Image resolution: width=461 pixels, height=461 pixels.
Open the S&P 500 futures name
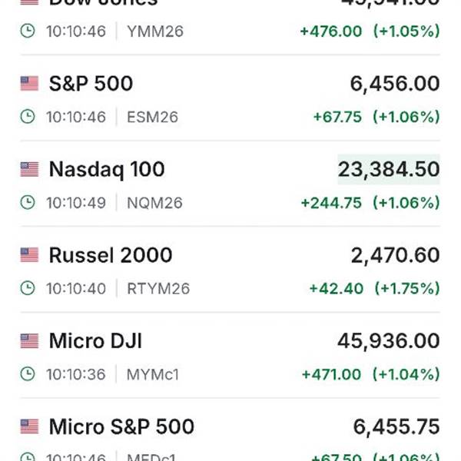point(91,84)
